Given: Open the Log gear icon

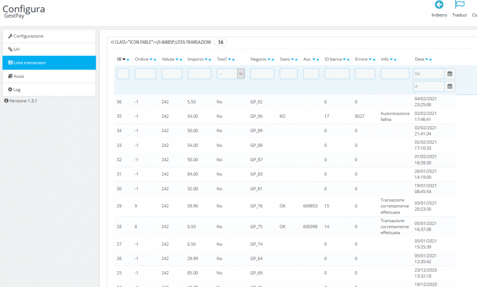Looking at the screenshot, I should coord(11,89).
